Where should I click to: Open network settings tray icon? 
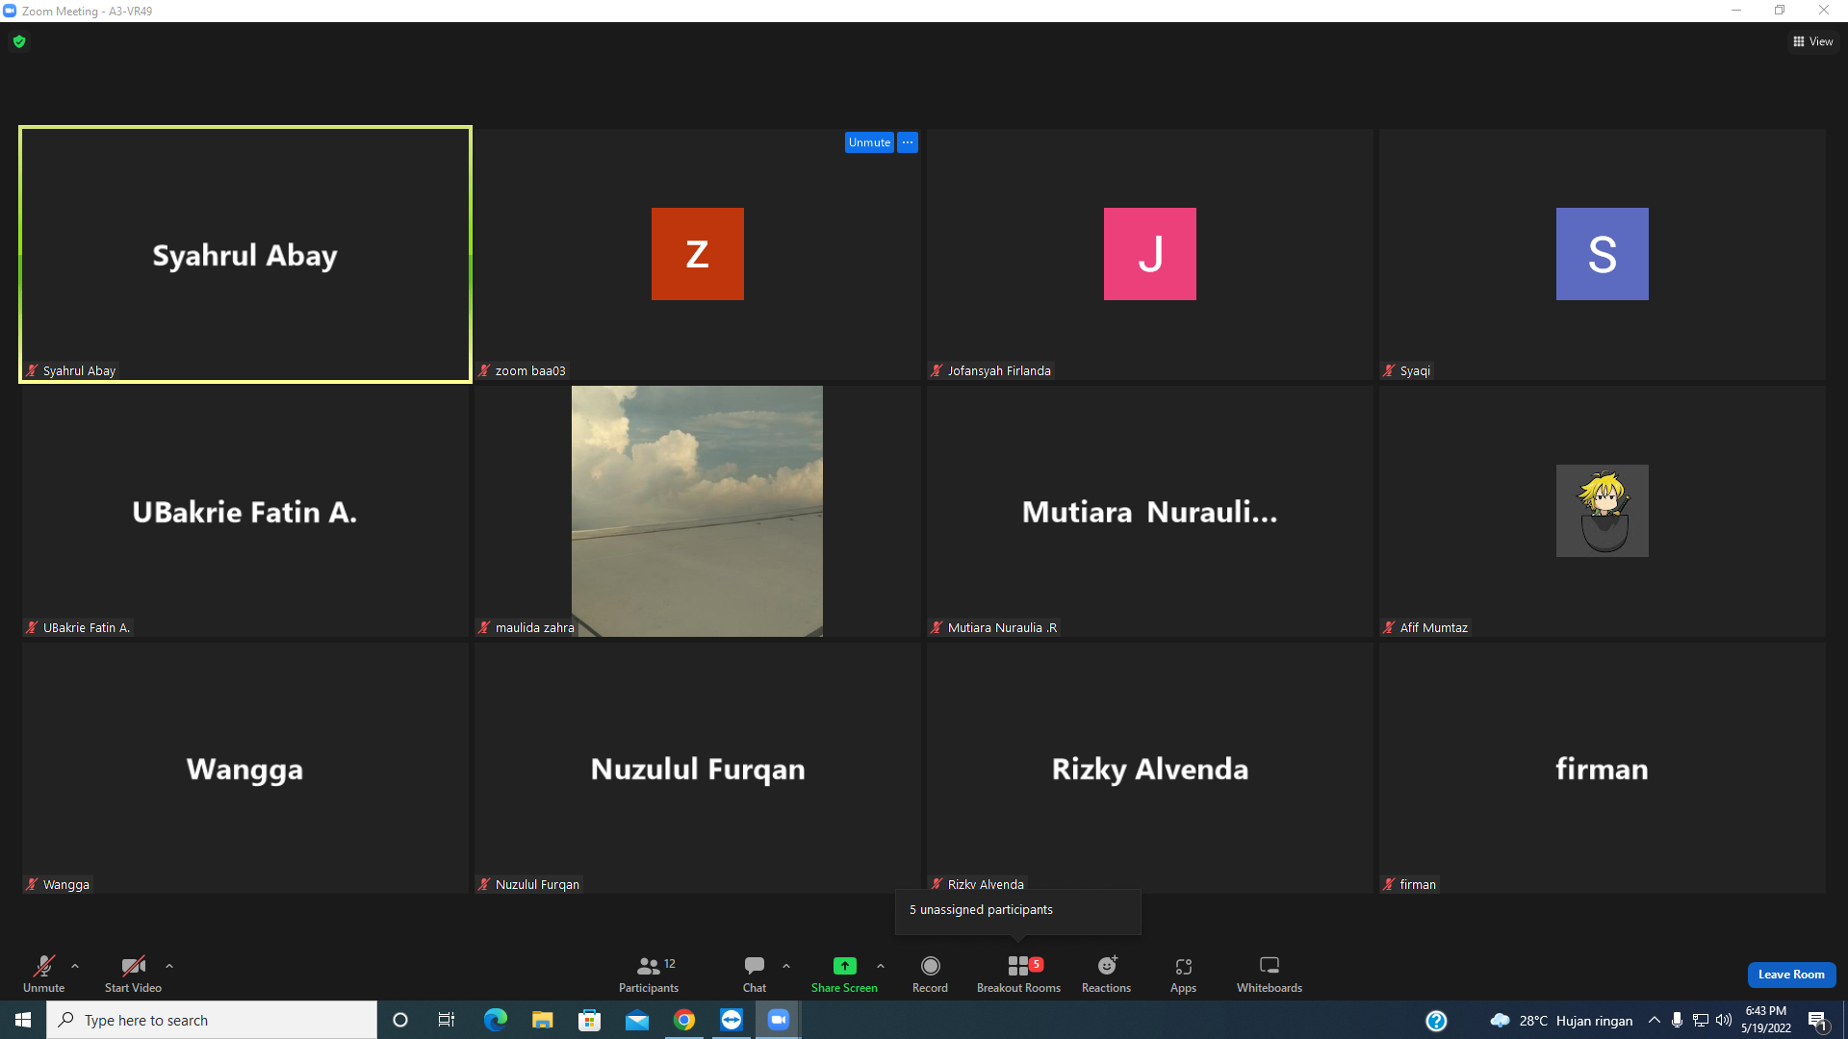click(1701, 1020)
